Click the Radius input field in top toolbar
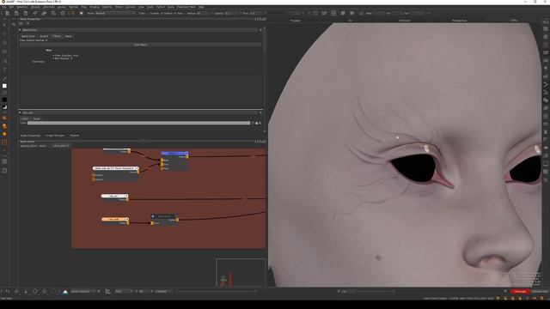The image size is (550, 309). 202,13
